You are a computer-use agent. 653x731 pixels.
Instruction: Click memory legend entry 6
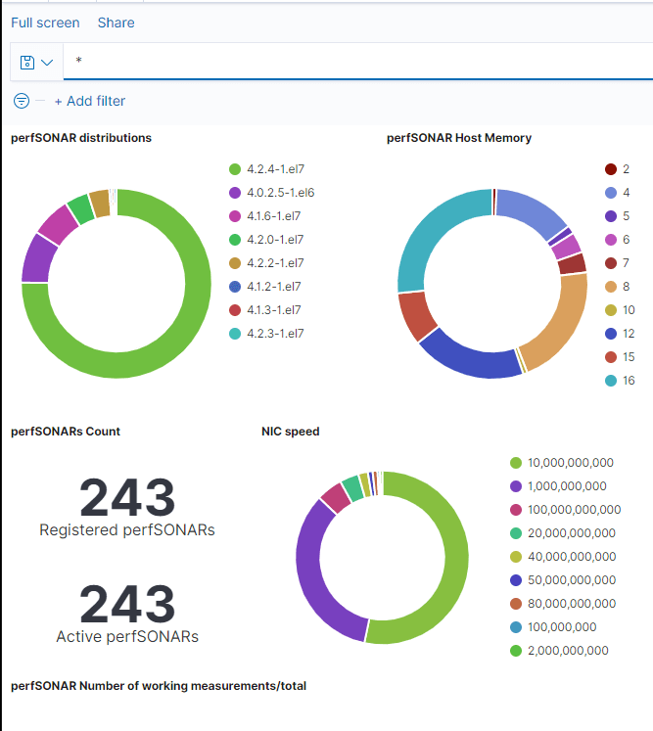(x=617, y=240)
